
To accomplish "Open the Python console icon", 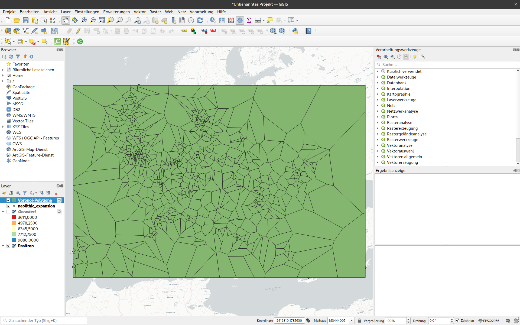I will [x=295, y=31].
